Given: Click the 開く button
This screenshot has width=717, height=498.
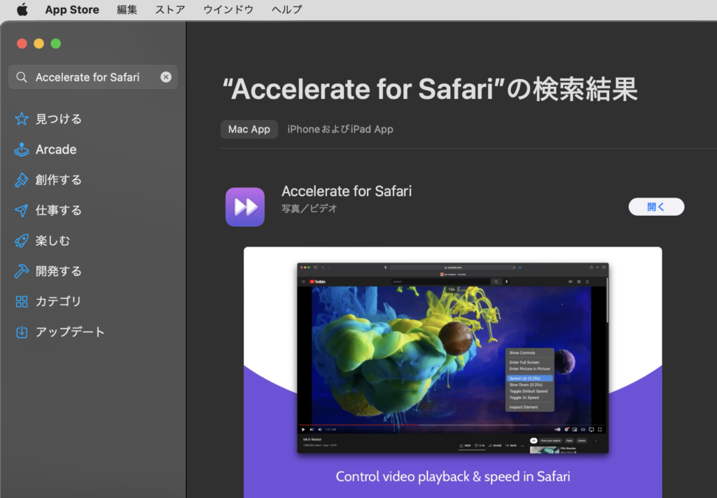Looking at the screenshot, I should coord(656,207).
